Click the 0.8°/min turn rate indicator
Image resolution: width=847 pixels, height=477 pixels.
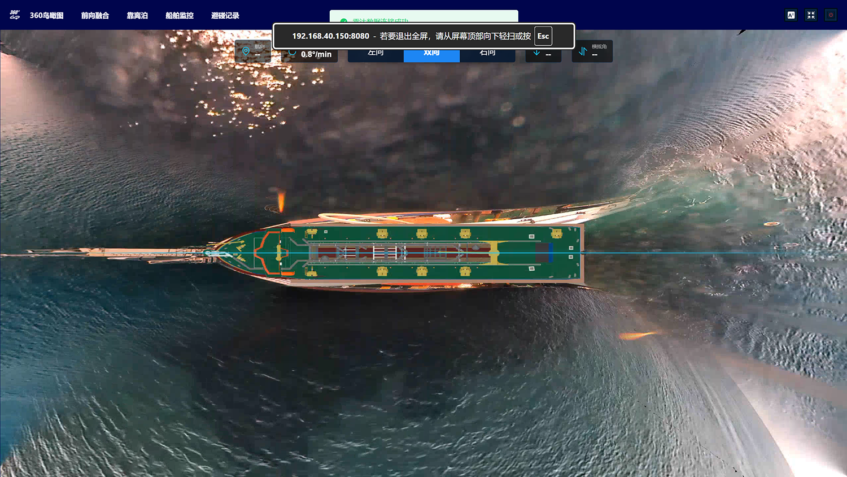310,54
